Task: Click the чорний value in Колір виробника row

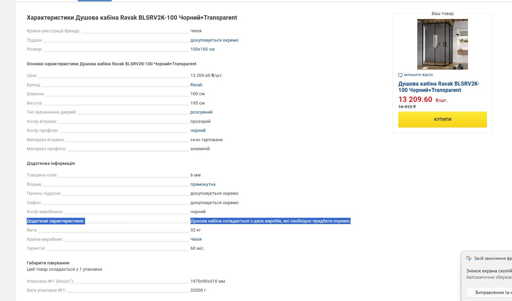Action: pyautogui.click(x=198, y=212)
